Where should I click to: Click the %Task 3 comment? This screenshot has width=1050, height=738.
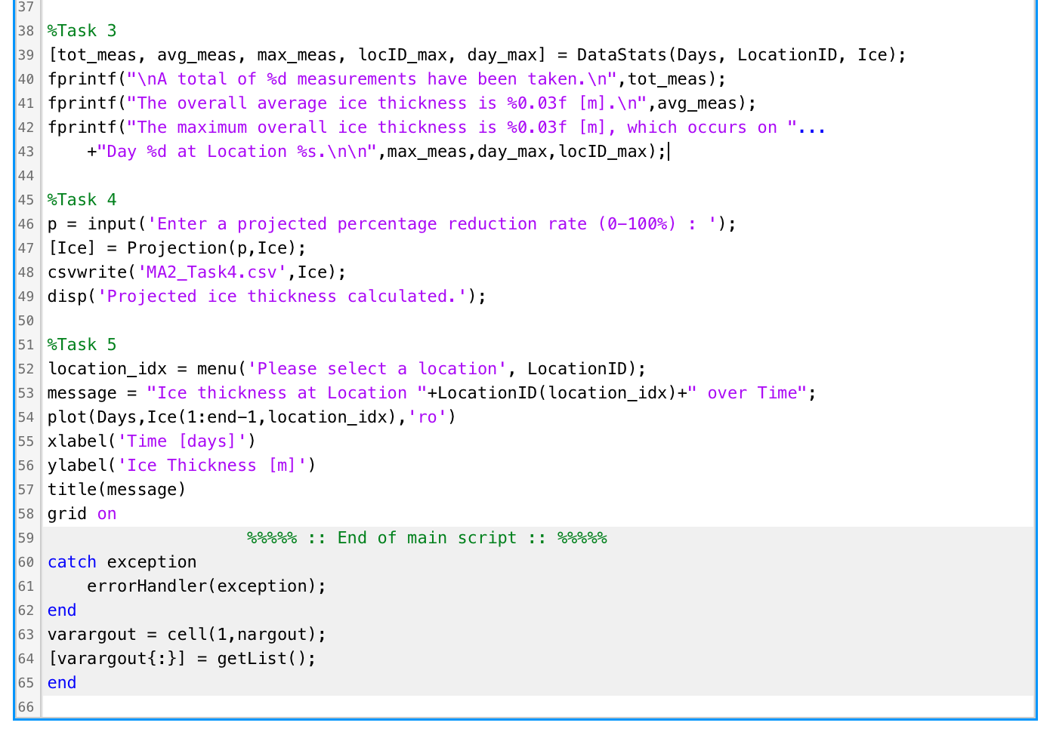pos(82,30)
